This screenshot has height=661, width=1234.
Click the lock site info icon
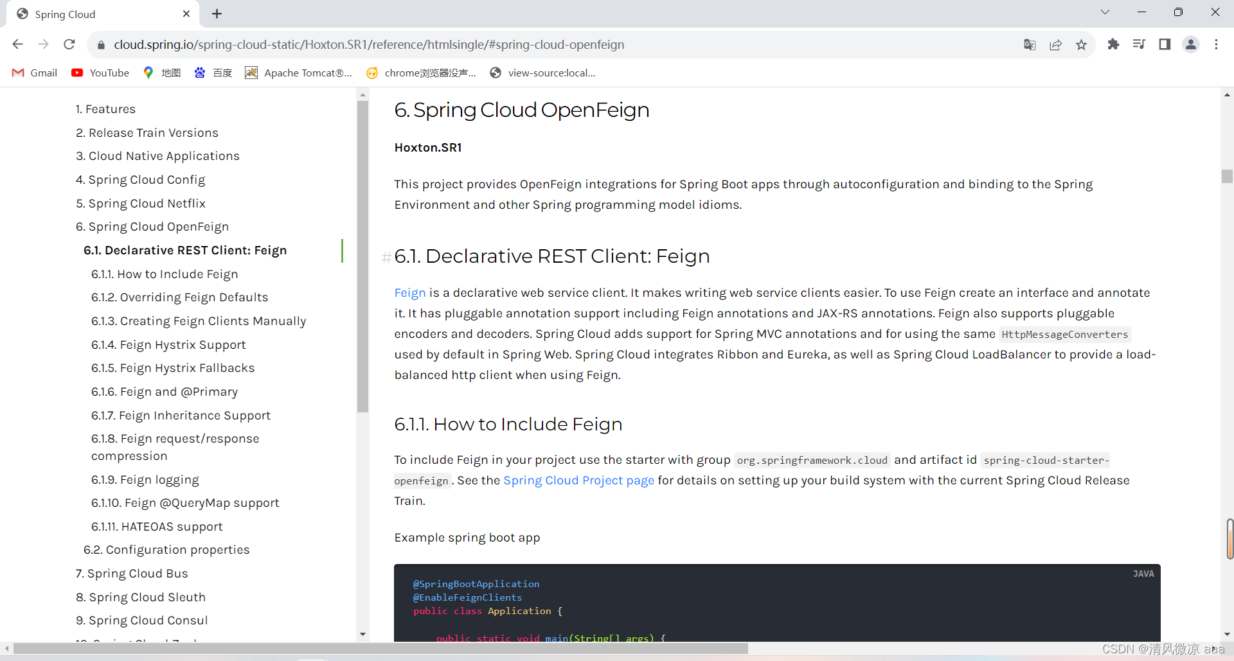coord(101,45)
